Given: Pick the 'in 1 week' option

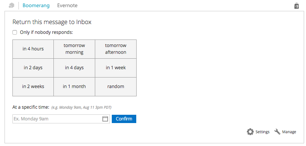Looking at the screenshot, I should pyautogui.click(x=116, y=68).
